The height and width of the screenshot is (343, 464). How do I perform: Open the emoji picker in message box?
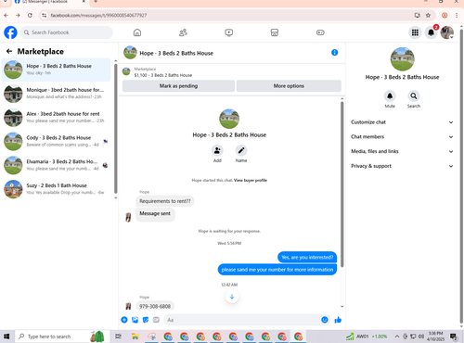tap(325, 320)
